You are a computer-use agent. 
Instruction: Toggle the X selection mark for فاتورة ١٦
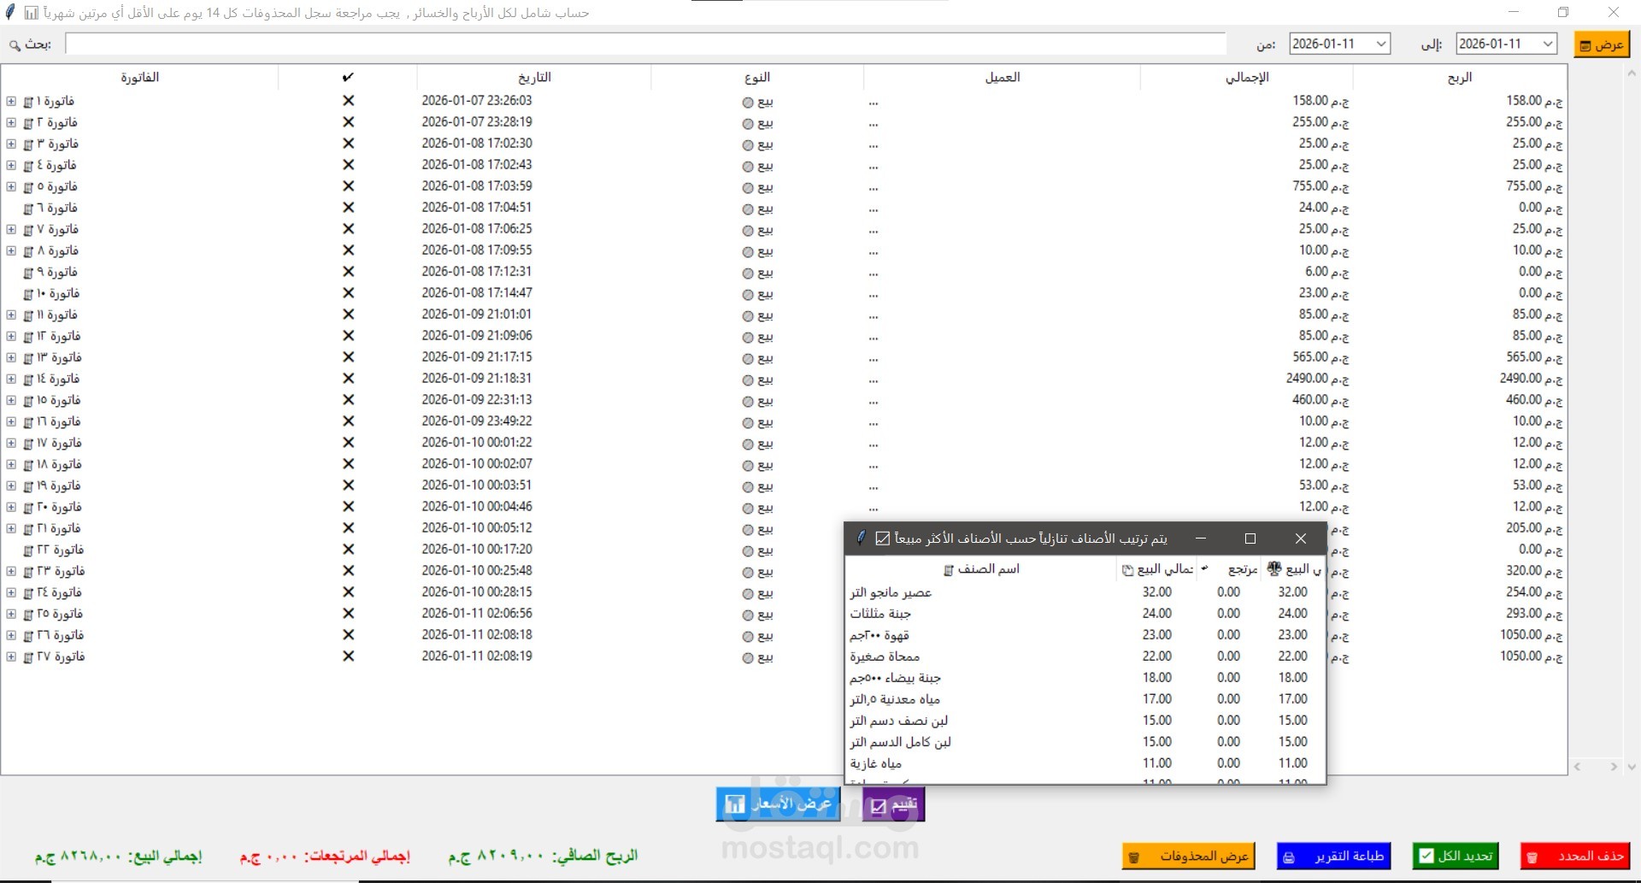[x=348, y=421]
